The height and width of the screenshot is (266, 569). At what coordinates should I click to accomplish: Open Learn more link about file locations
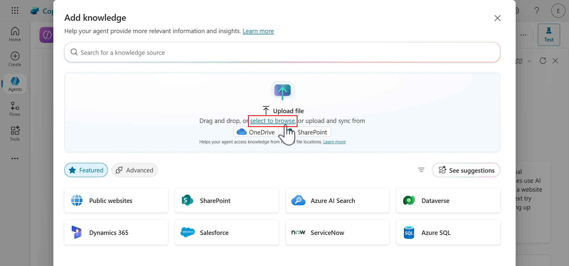coord(334,142)
